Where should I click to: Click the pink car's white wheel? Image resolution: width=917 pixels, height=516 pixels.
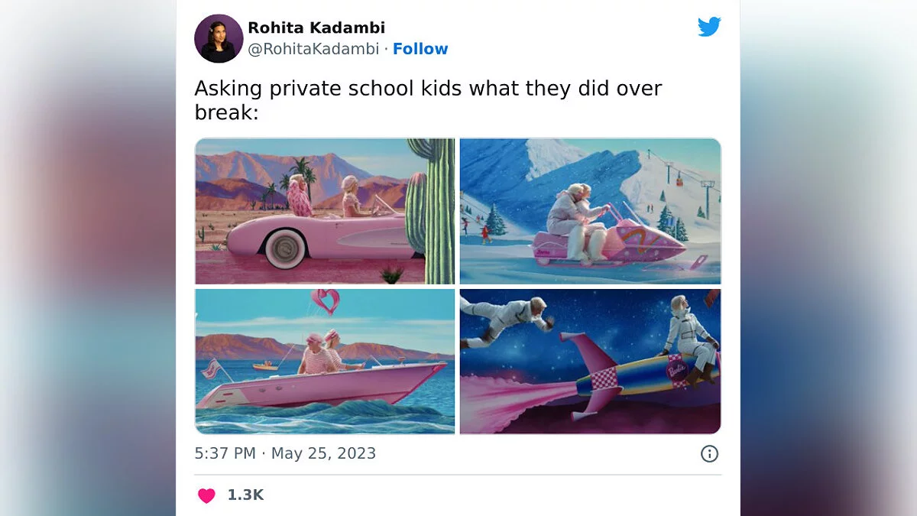pos(285,248)
